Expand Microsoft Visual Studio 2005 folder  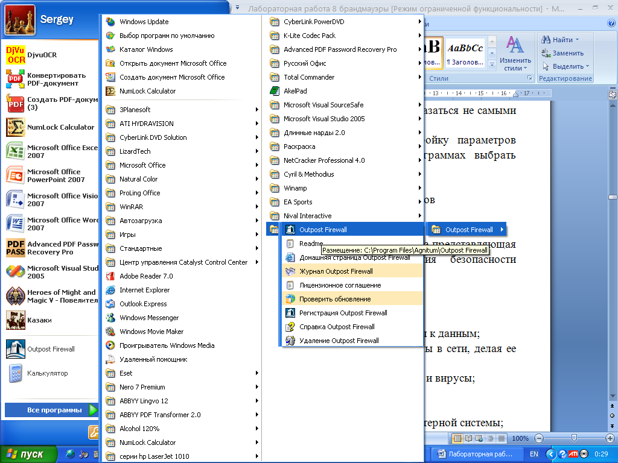click(x=345, y=119)
